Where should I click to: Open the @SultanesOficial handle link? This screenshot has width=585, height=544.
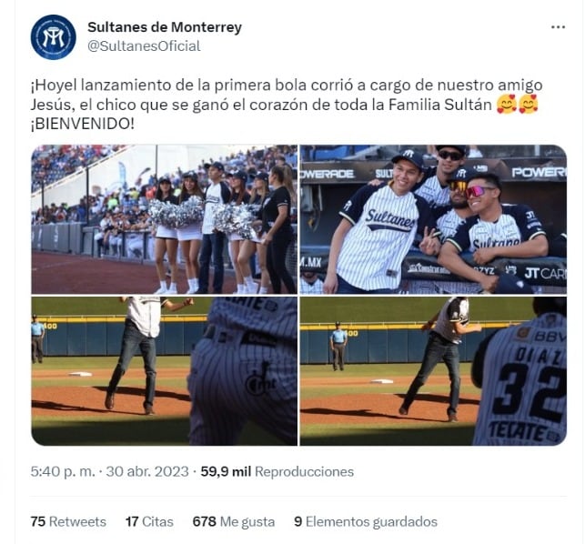(x=144, y=46)
